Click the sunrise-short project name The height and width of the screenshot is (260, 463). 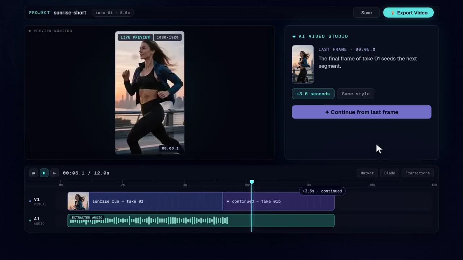70,13
